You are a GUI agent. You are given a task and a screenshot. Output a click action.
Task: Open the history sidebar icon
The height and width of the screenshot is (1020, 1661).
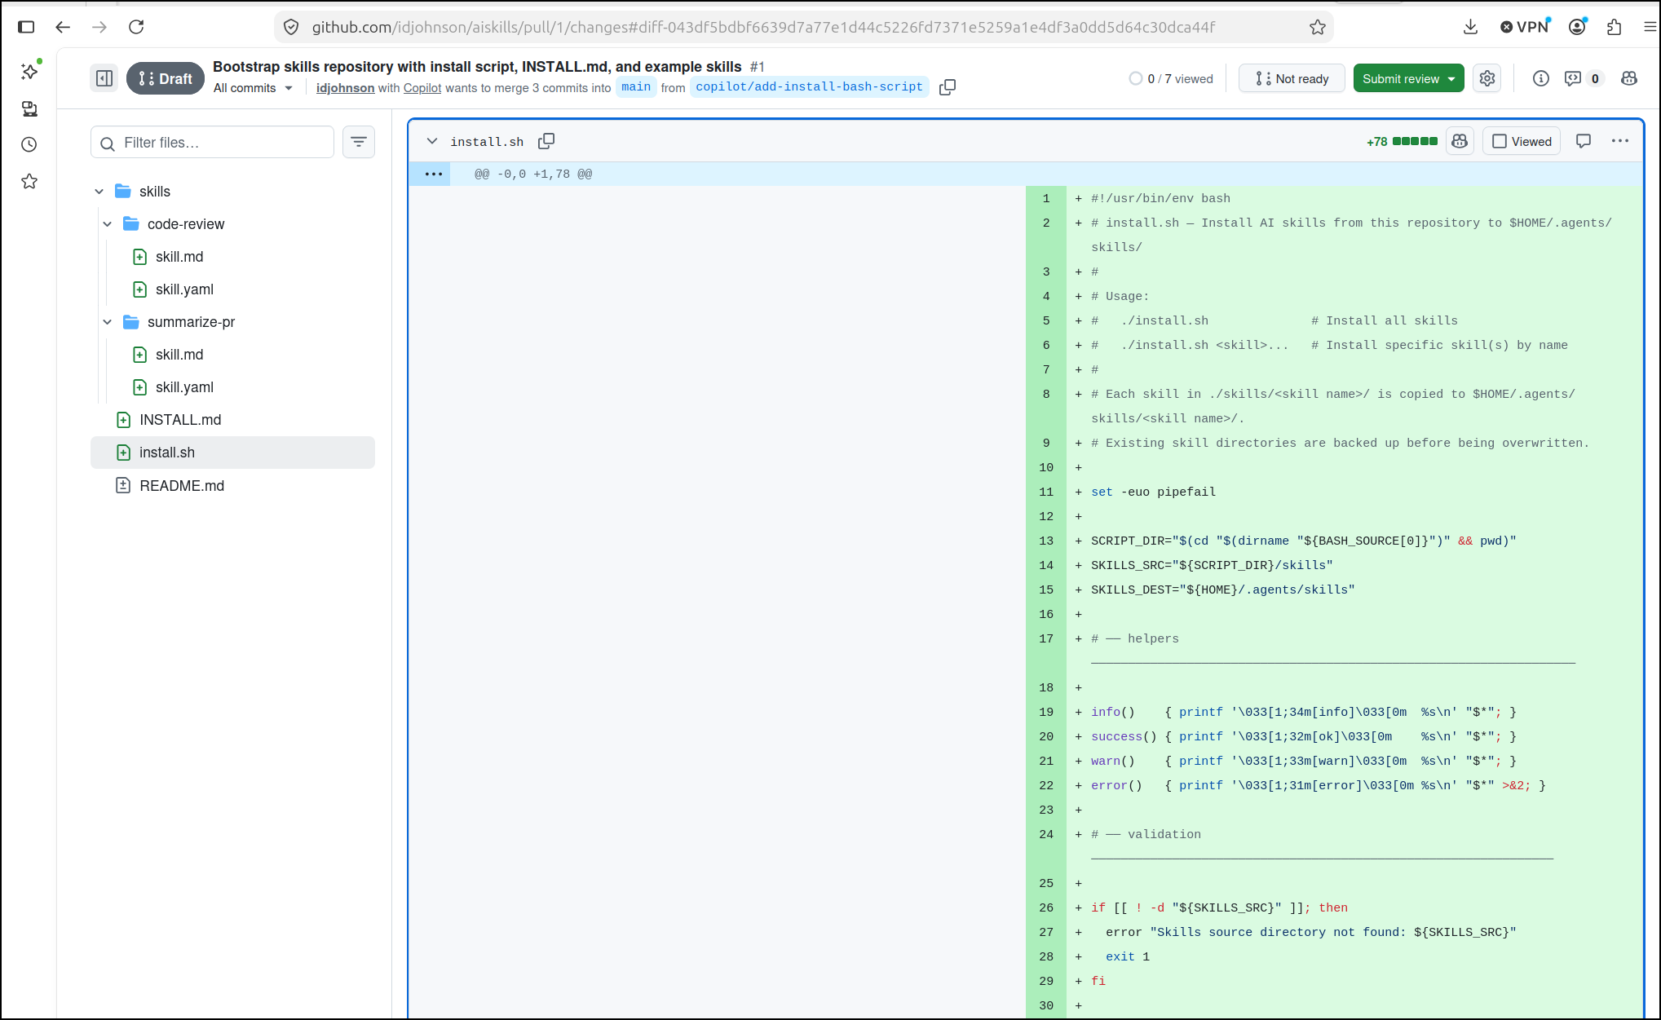(x=29, y=144)
